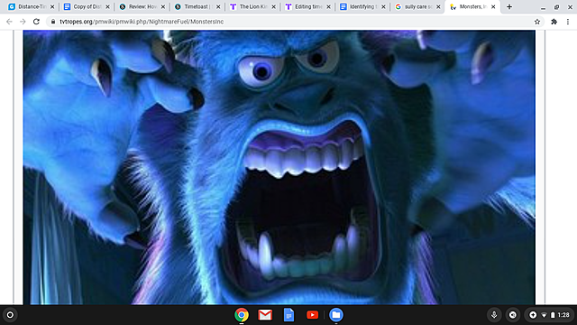Open the notification plus indicator

533,315
